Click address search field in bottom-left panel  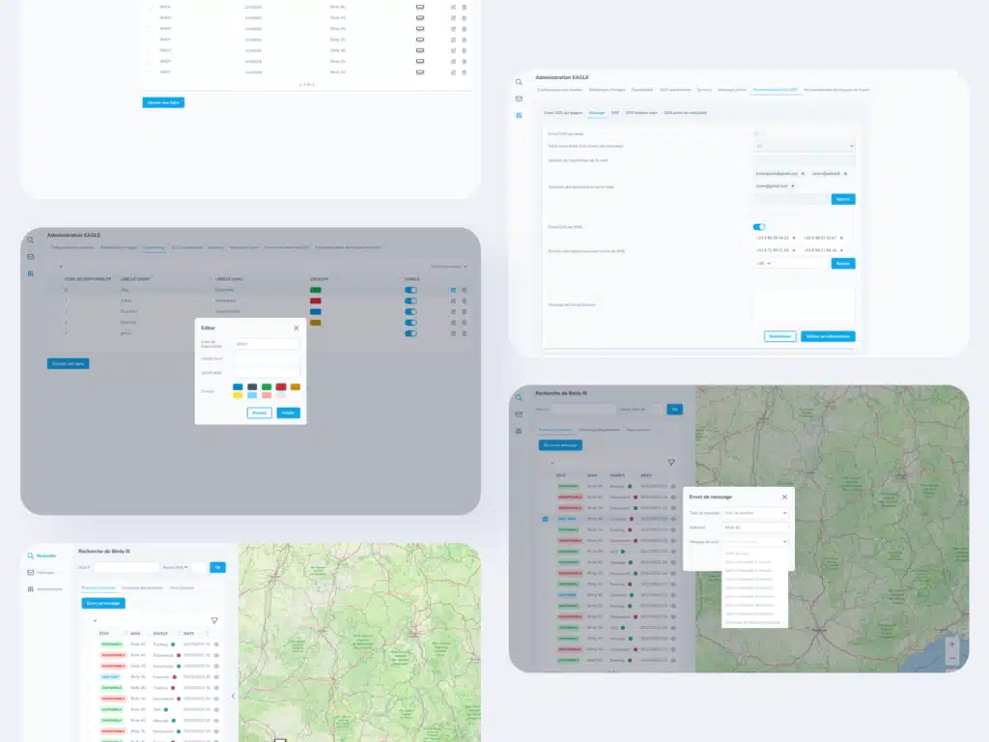tap(127, 567)
